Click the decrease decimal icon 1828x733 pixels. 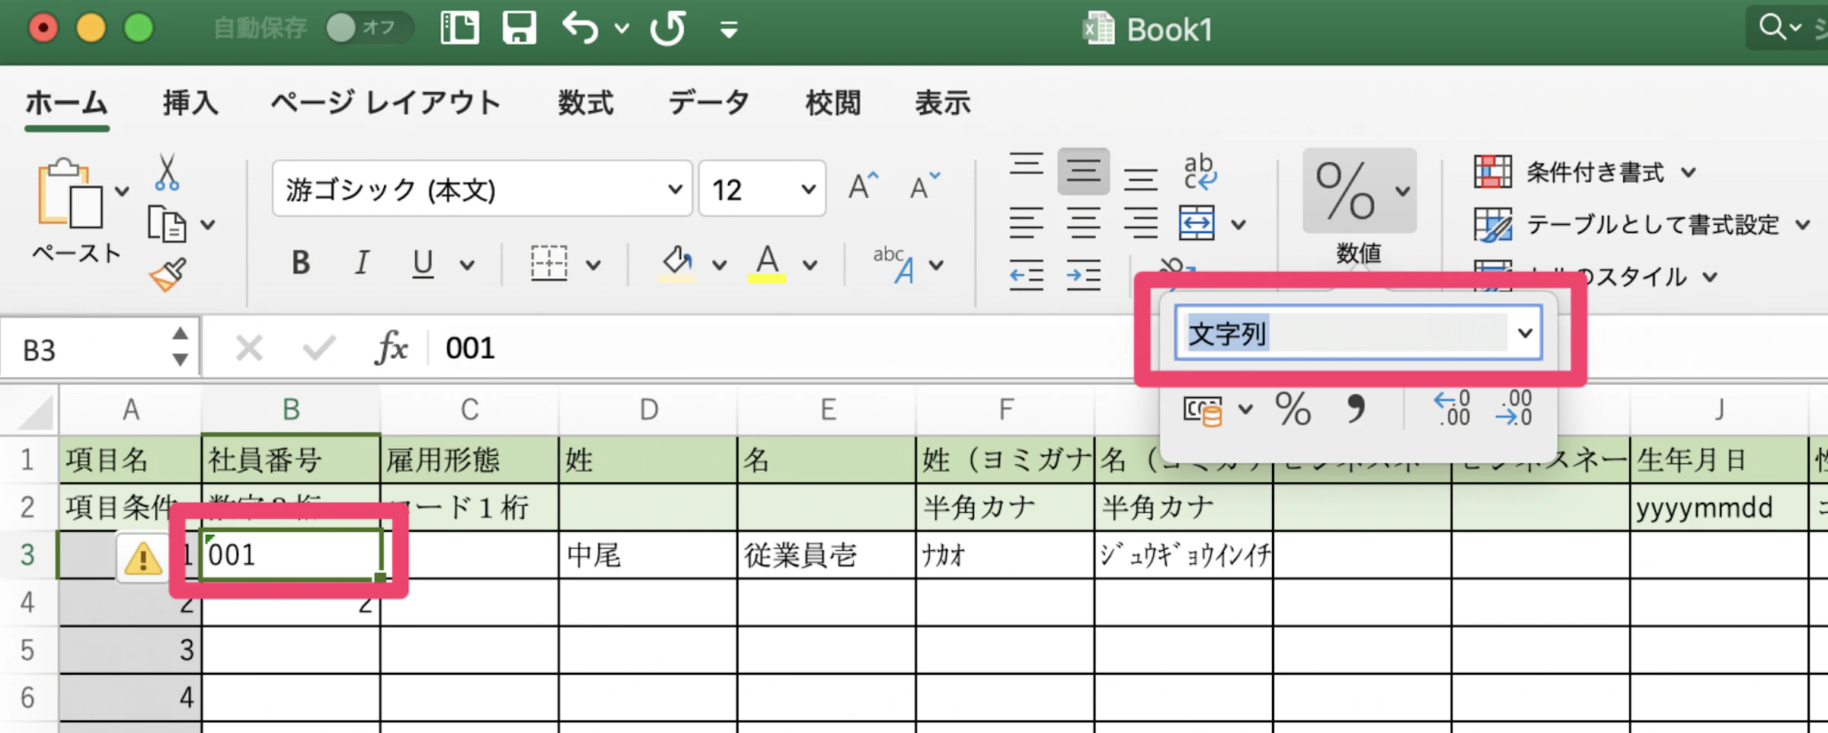(x=1513, y=408)
